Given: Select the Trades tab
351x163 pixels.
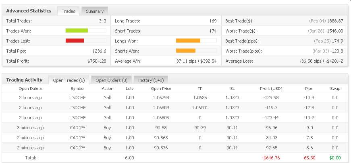Looking at the screenshot, I should 69,11.
